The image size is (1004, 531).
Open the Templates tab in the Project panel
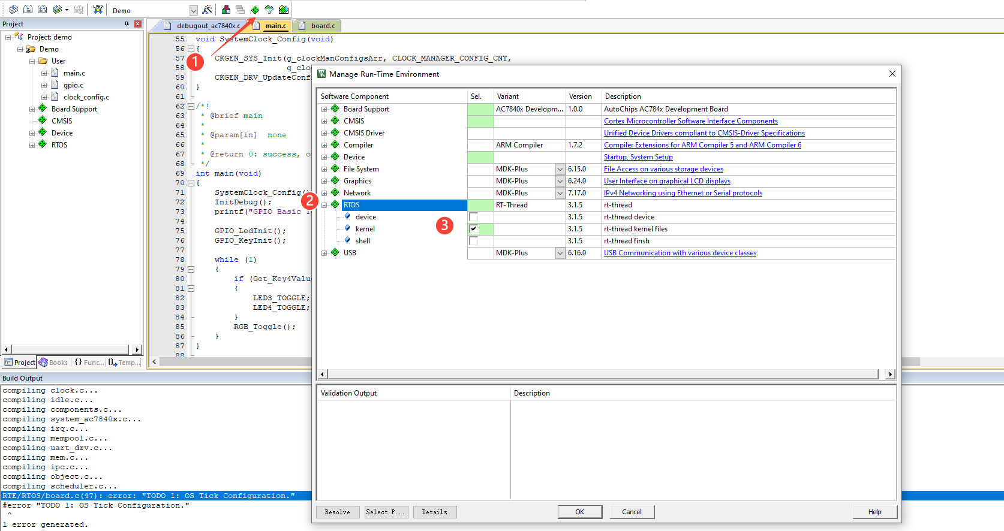[124, 363]
